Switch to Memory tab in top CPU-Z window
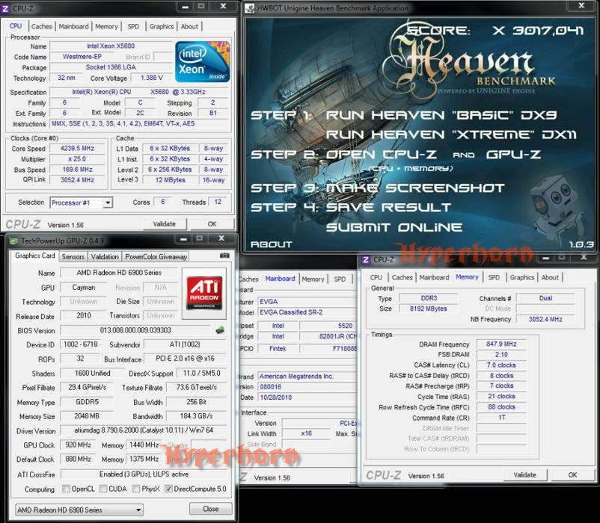The width and height of the screenshot is (600, 523). tap(106, 26)
